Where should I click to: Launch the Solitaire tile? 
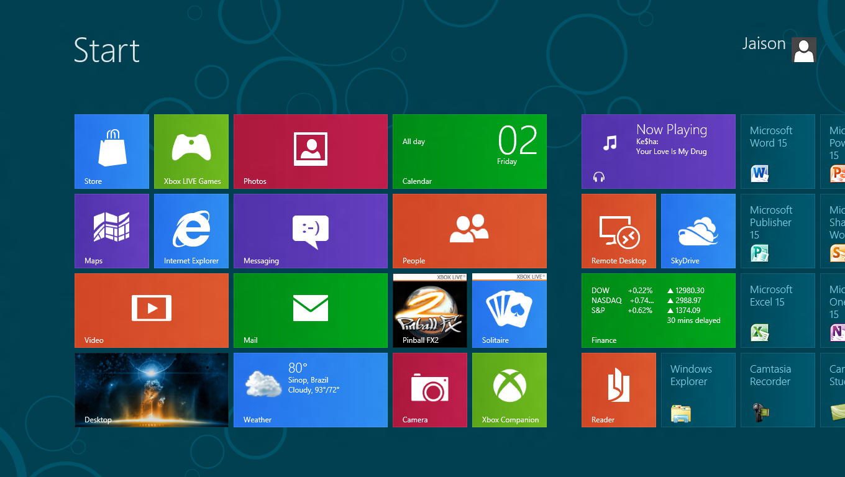(509, 311)
